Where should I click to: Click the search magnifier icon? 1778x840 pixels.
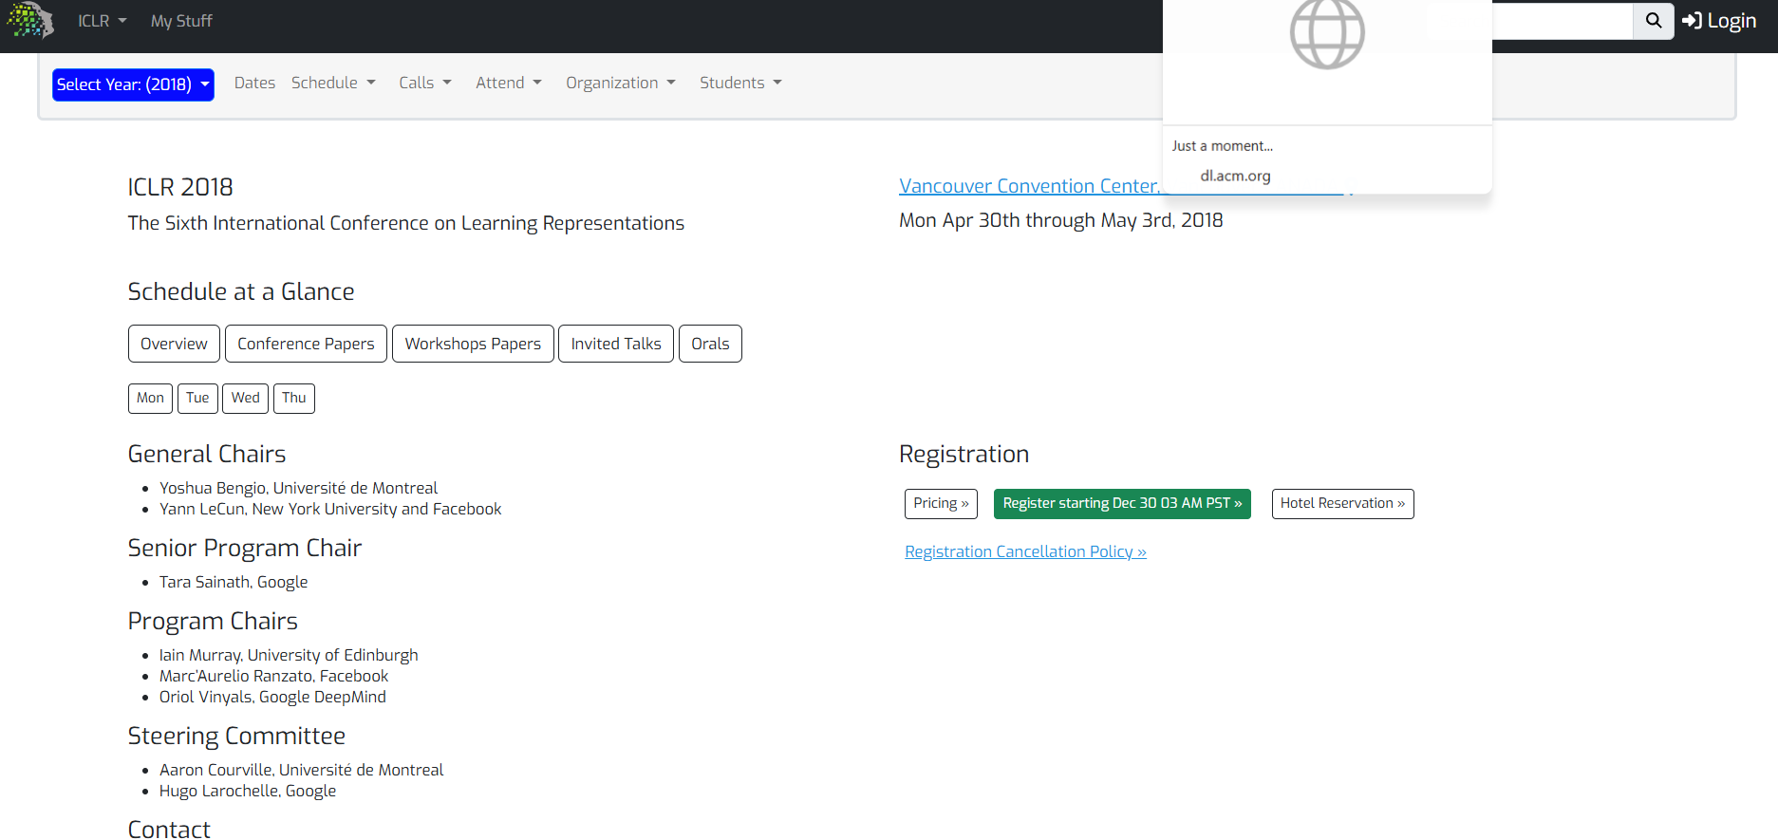(x=1653, y=20)
